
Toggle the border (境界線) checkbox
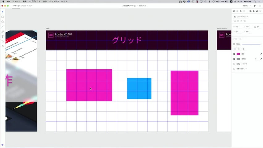point(234,59)
